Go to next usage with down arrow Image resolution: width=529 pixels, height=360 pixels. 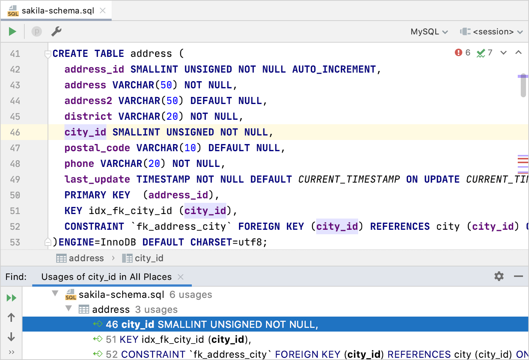(11, 337)
